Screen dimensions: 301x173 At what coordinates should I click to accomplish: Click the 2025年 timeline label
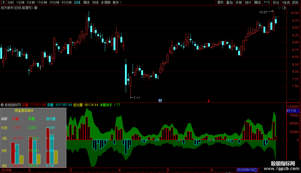tap(6, 170)
